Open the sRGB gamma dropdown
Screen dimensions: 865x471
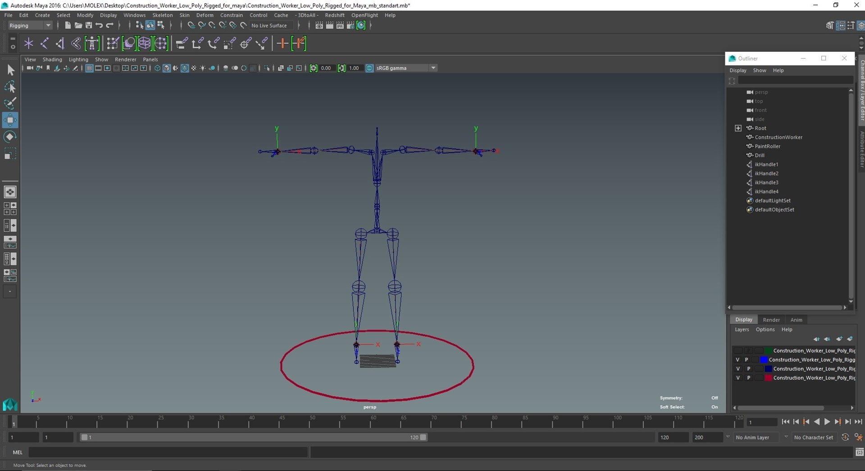tap(406, 68)
